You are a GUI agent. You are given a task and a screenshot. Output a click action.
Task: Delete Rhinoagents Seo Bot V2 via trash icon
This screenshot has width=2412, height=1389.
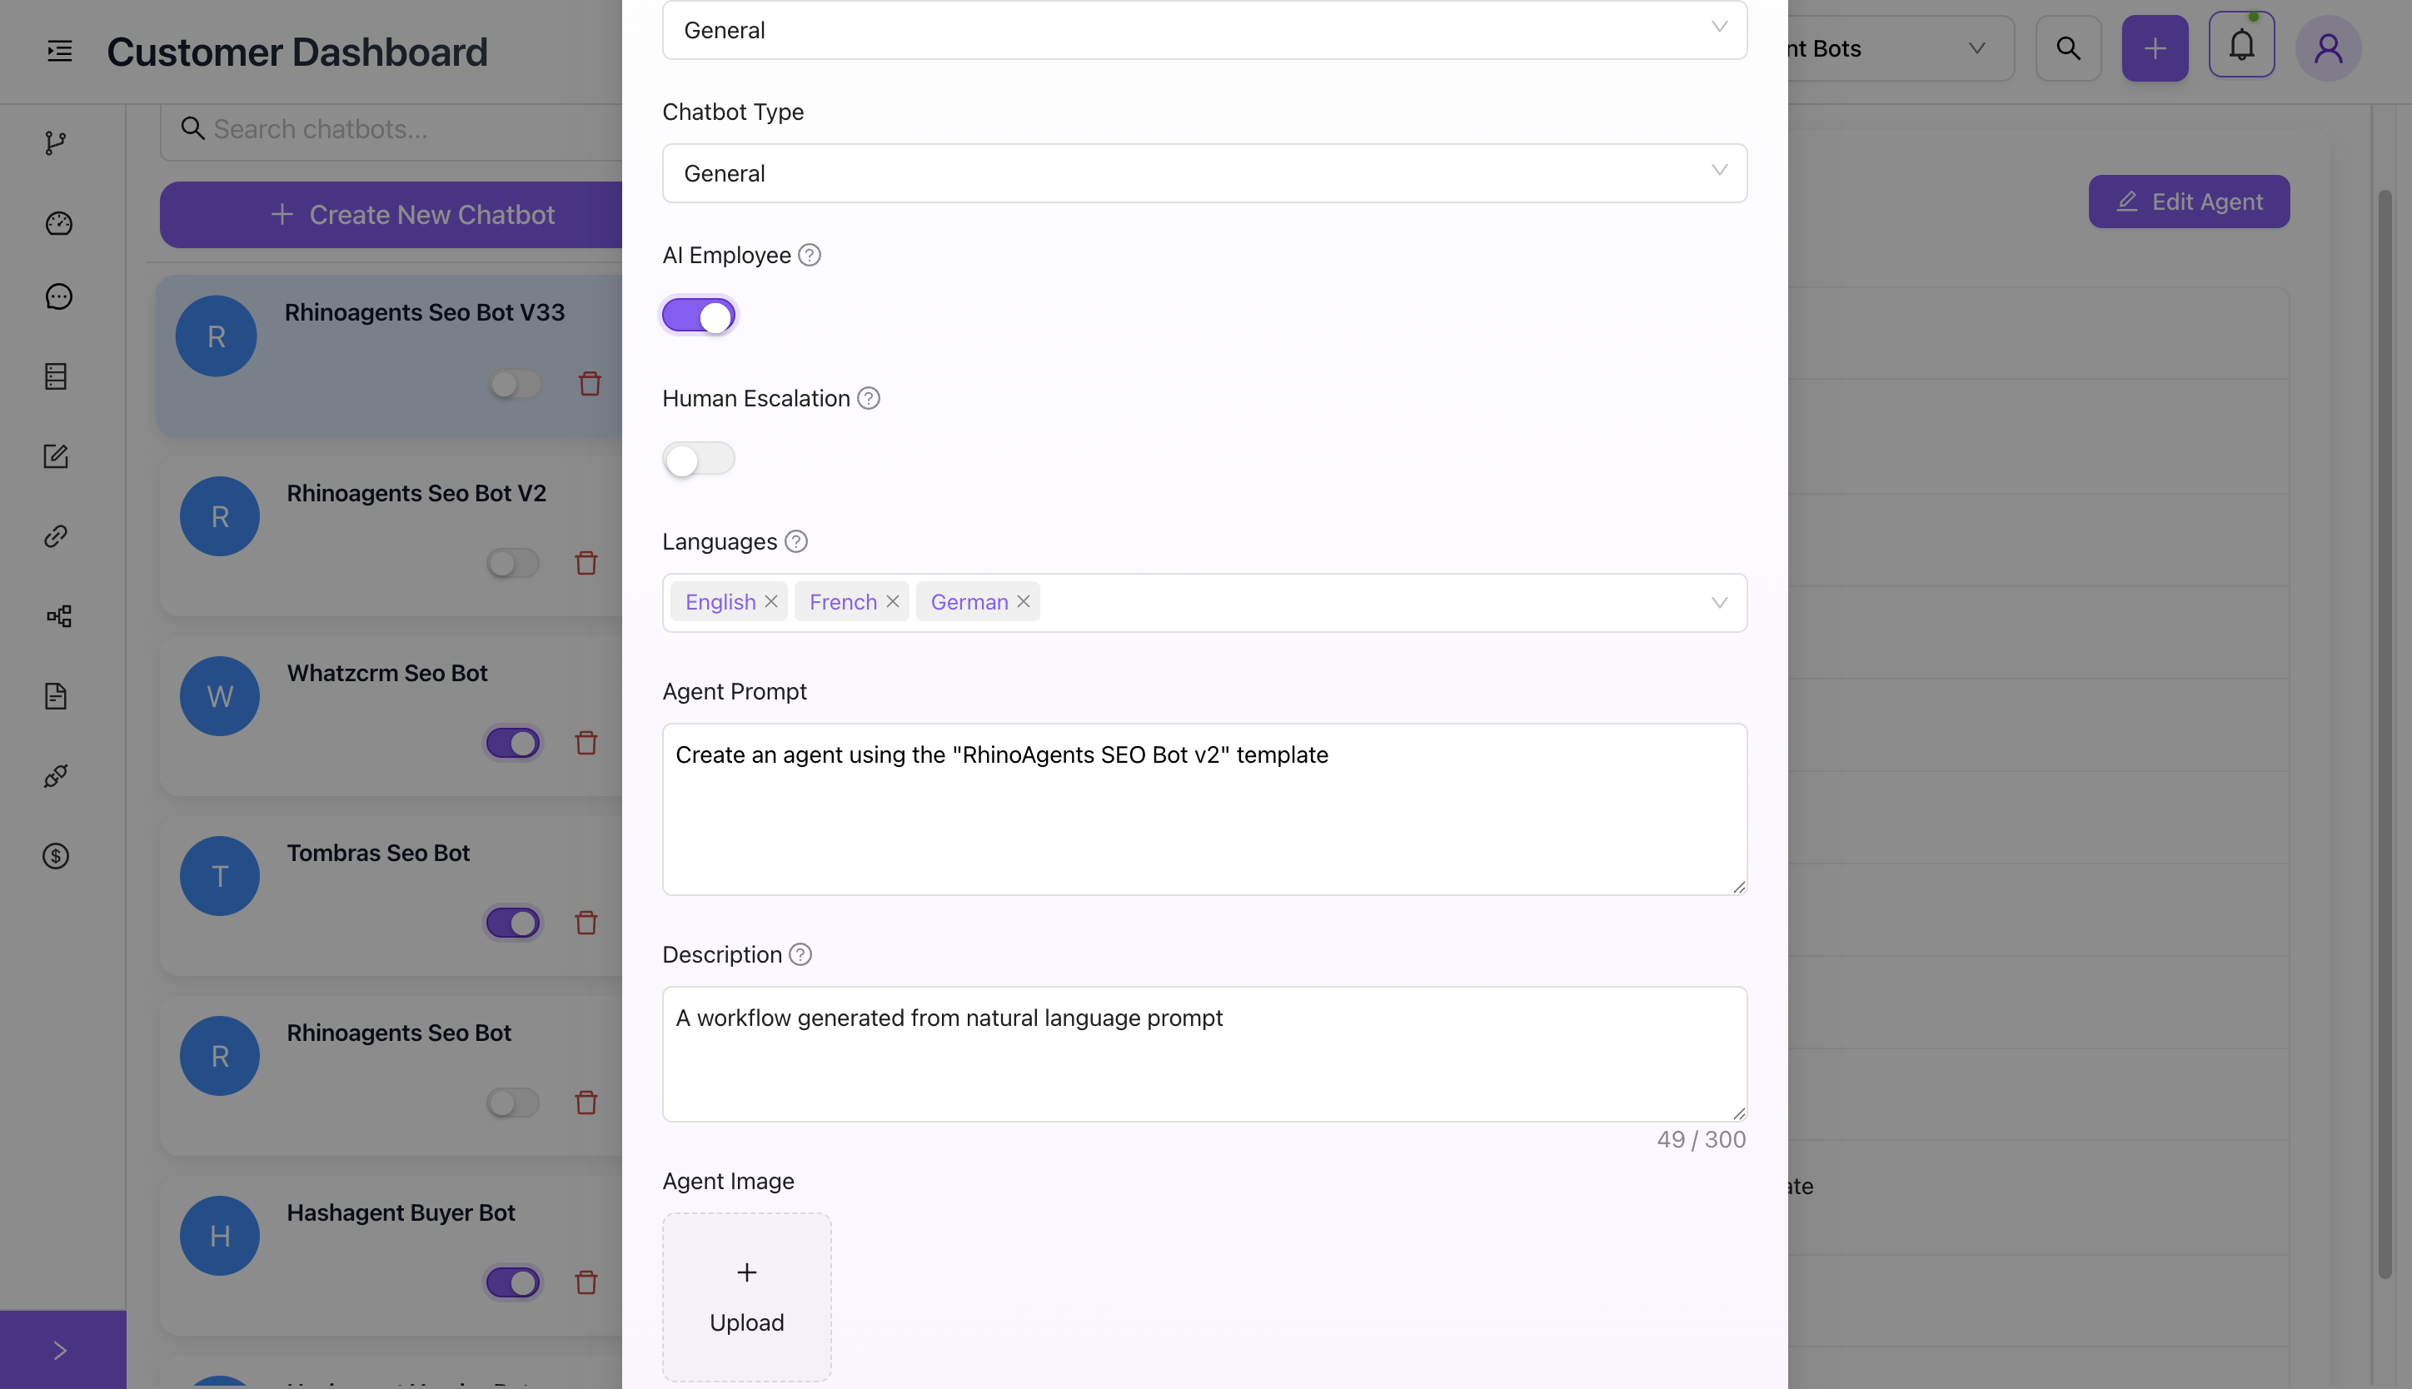pyautogui.click(x=586, y=563)
